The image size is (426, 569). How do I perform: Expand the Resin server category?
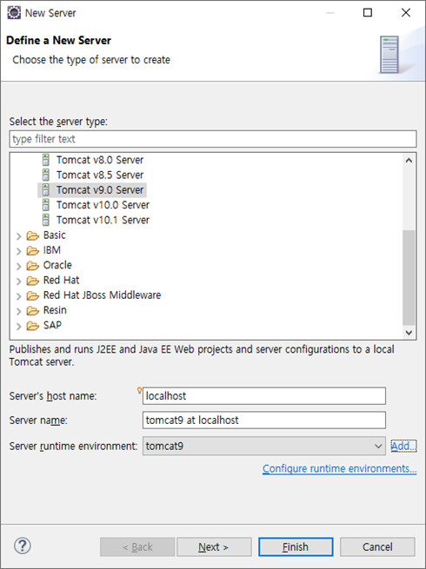pyautogui.click(x=18, y=311)
